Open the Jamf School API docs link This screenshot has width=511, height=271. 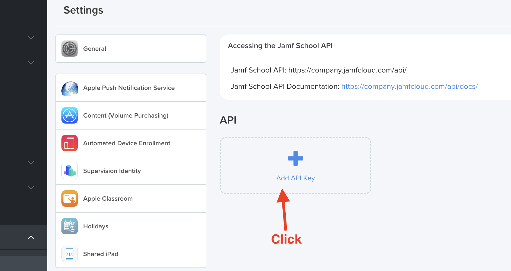pos(409,86)
